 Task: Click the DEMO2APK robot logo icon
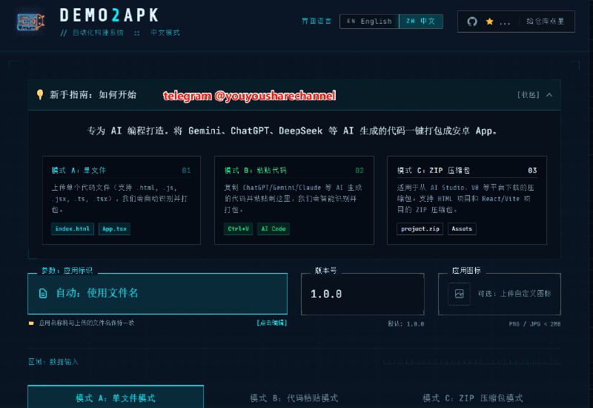[31, 22]
